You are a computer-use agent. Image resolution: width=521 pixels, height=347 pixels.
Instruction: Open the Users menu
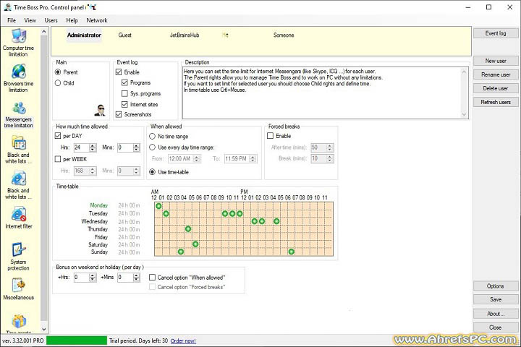point(51,20)
